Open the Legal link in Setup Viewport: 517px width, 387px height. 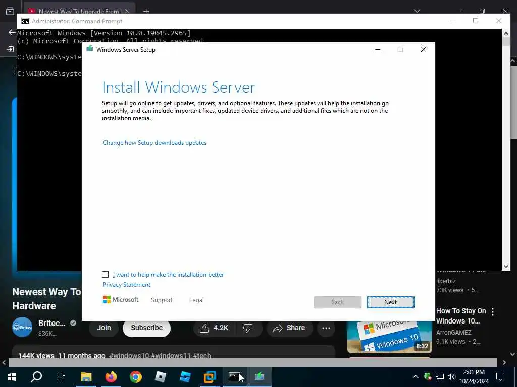[196, 300]
